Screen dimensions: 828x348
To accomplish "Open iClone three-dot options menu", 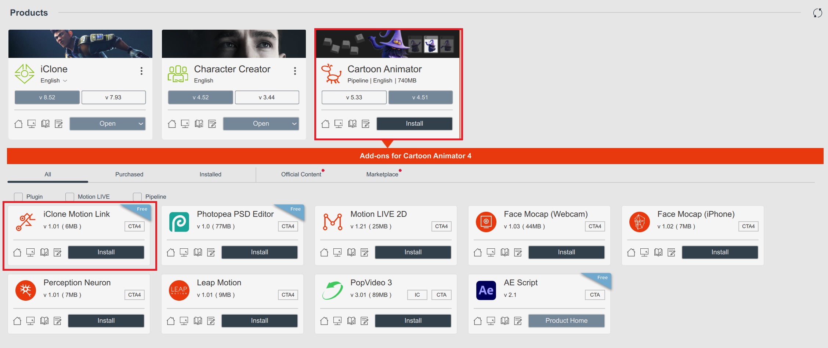I will click(141, 71).
